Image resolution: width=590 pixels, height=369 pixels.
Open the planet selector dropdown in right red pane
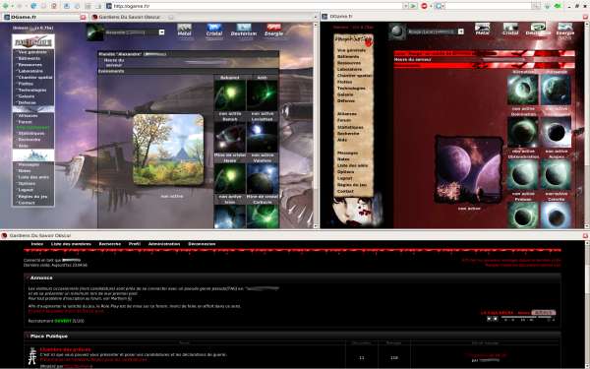pos(460,31)
